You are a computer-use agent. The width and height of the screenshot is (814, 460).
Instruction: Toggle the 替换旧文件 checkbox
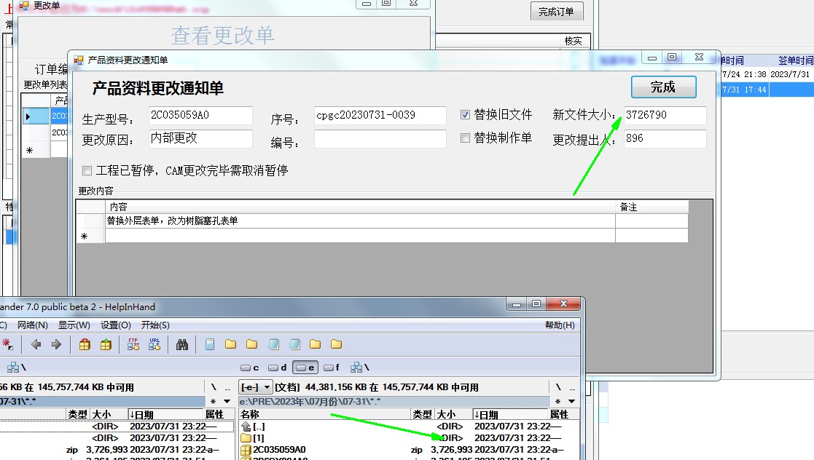coord(465,114)
